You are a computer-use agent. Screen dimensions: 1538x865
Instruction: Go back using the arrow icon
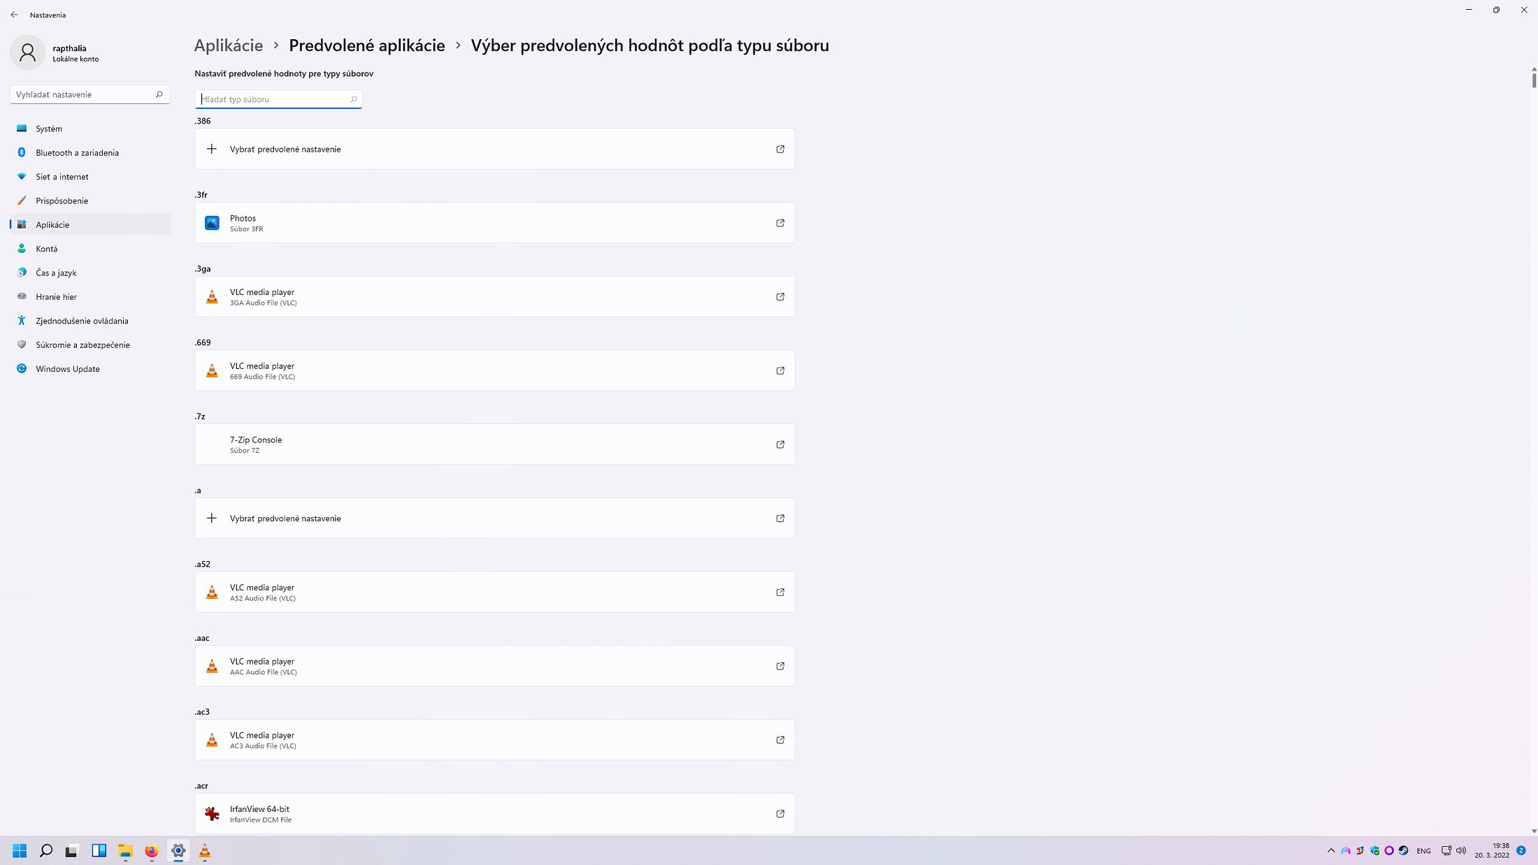pyautogui.click(x=14, y=15)
